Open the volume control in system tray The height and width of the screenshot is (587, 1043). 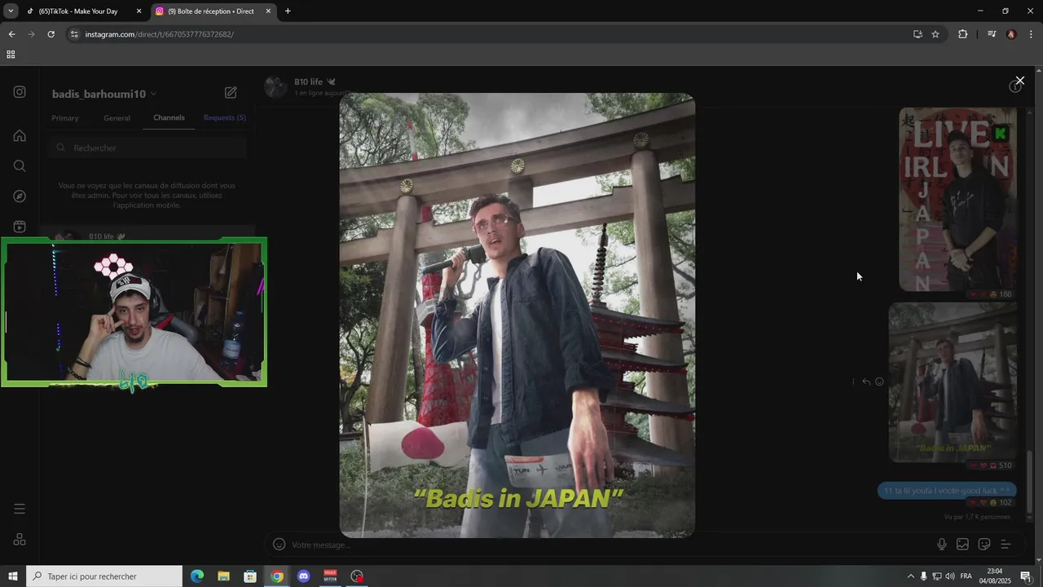(950, 576)
